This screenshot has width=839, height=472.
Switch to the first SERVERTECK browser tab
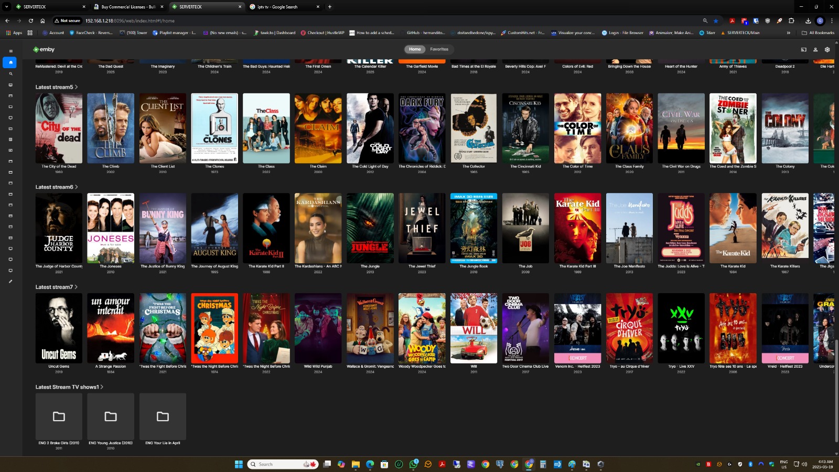(50, 7)
